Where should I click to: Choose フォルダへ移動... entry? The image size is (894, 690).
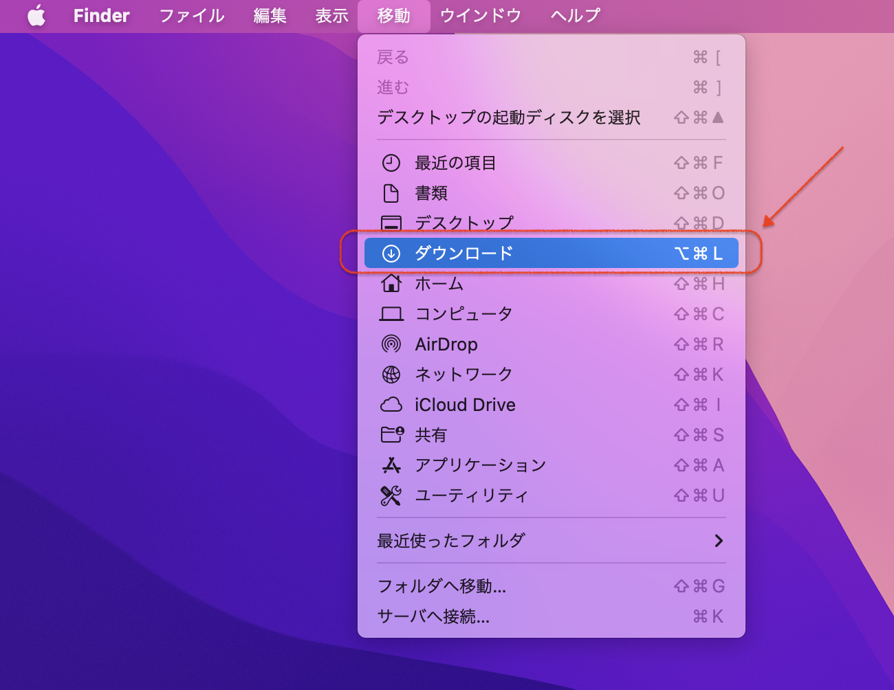click(551, 586)
